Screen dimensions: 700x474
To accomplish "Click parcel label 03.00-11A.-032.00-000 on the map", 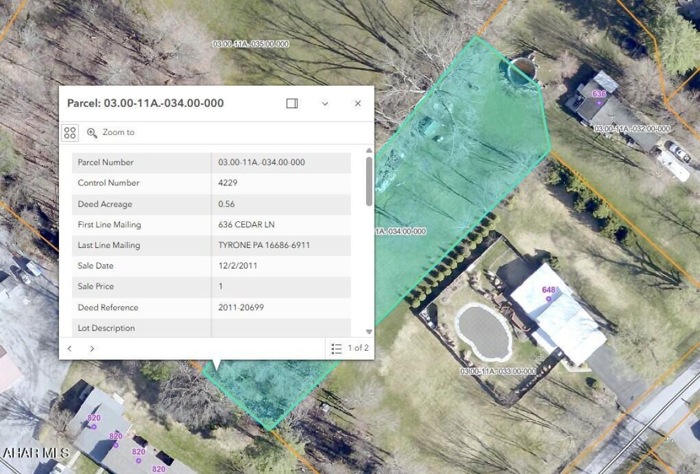I will point(631,129).
